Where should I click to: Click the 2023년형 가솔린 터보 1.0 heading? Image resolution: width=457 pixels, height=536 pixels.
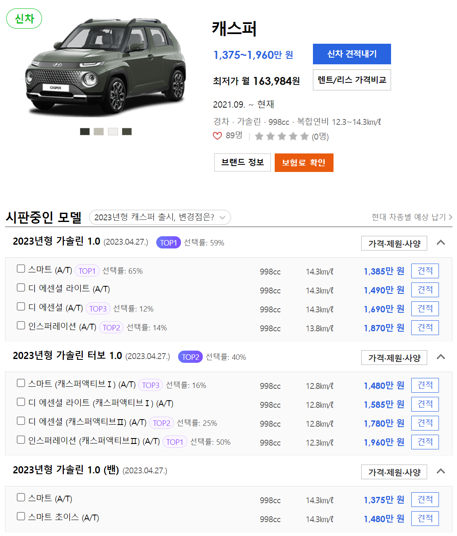point(67,356)
